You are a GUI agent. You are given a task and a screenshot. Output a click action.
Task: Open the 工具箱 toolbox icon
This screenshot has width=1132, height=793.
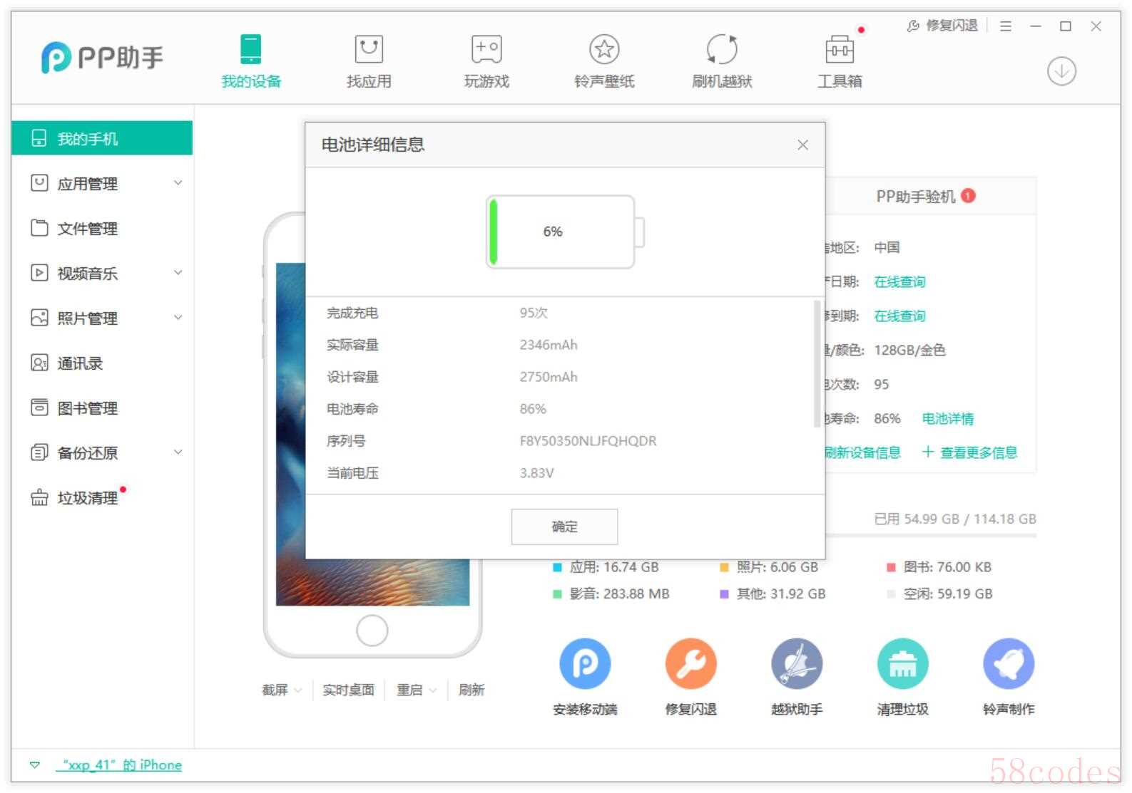tap(840, 49)
